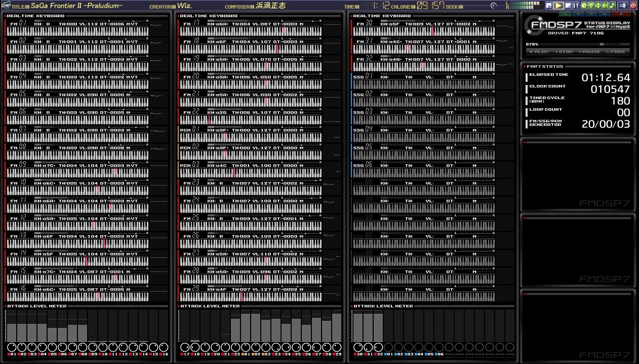
Task: Click the right arrow above FMDSP7 panel
Action: coord(591,14)
